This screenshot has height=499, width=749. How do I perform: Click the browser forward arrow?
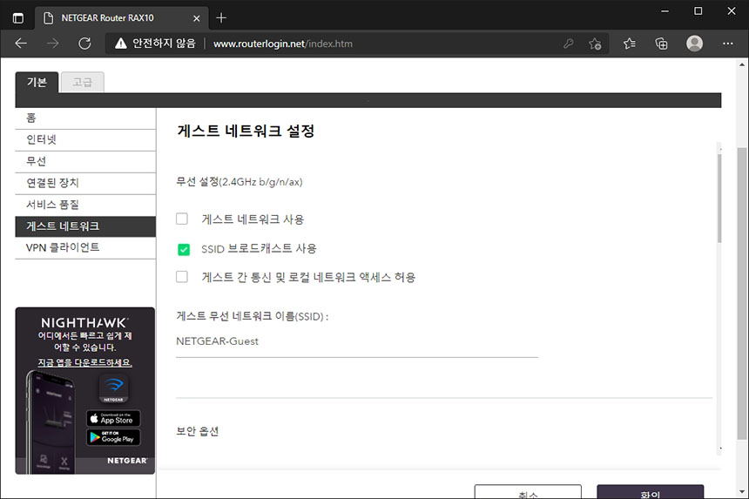(53, 44)
